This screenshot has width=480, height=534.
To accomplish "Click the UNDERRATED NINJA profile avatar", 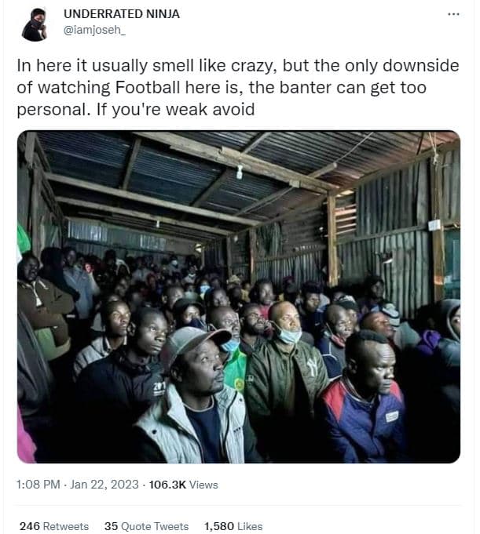I will pos(35,24).
